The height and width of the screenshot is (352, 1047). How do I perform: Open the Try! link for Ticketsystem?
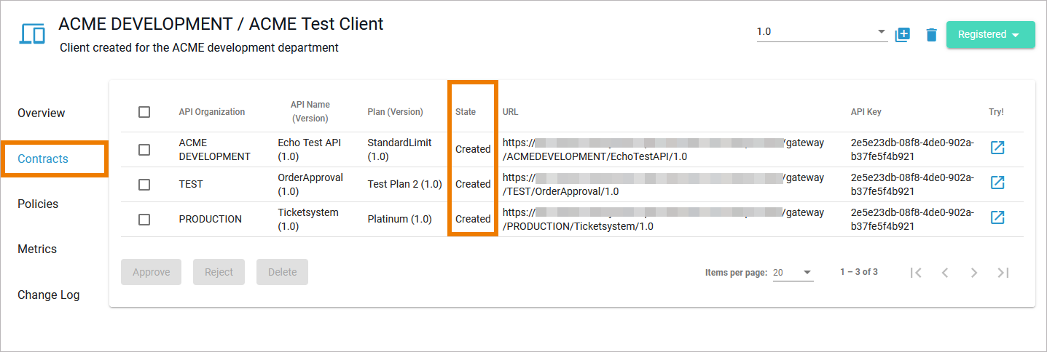pyautogui.click(x=997, y=218)
